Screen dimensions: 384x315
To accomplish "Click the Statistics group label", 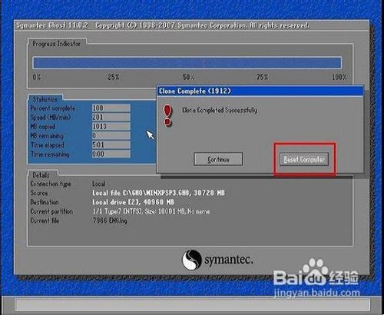I will tap(45, 99).
